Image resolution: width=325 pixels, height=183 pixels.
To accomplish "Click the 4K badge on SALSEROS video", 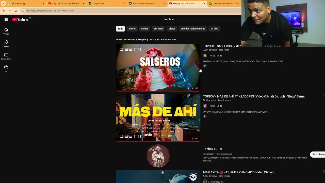I will [x=205, y=66].
